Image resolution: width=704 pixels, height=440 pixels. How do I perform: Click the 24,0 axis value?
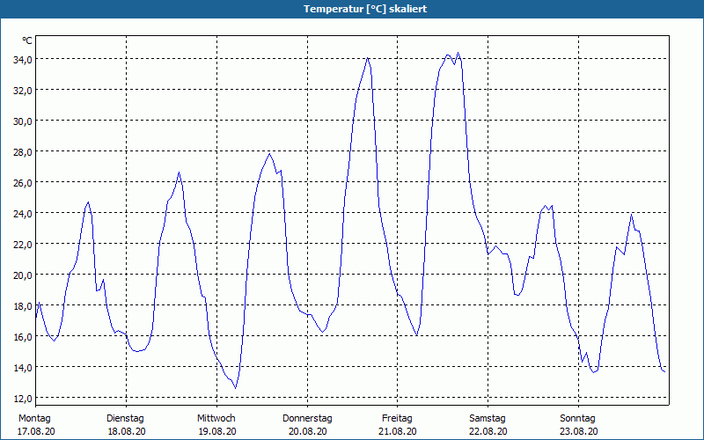pyautogui.click(x=23, y=213)
